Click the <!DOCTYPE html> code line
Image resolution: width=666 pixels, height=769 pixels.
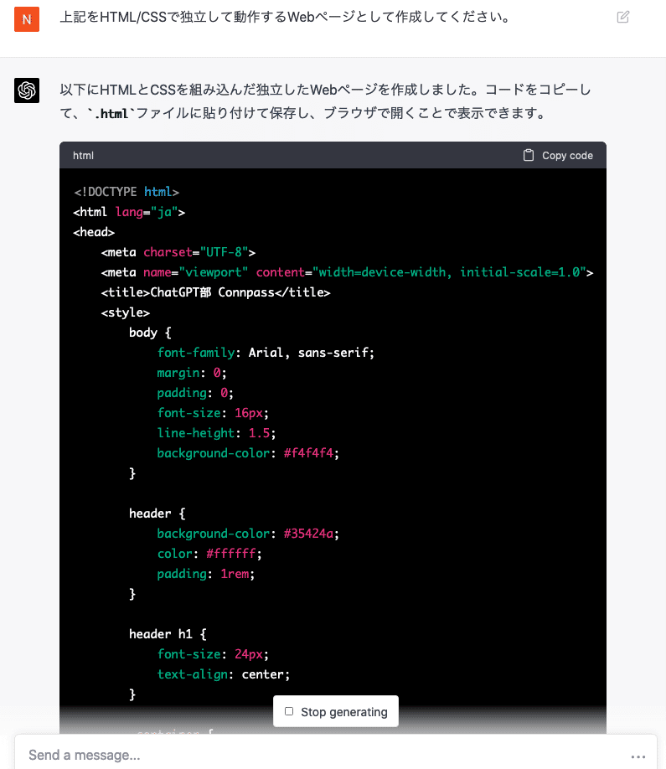click(x=126, y=192)
